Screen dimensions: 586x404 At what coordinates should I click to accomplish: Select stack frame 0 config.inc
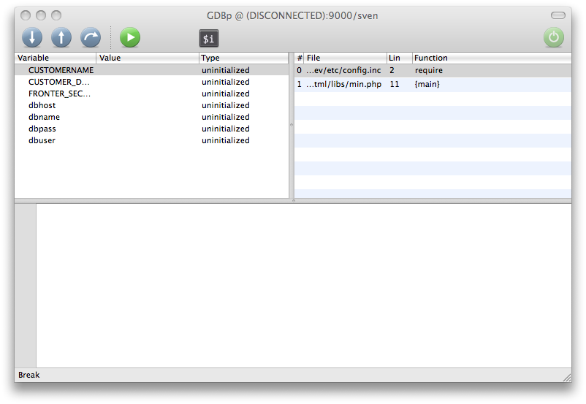pyautogui.click(x=343, y=70)
